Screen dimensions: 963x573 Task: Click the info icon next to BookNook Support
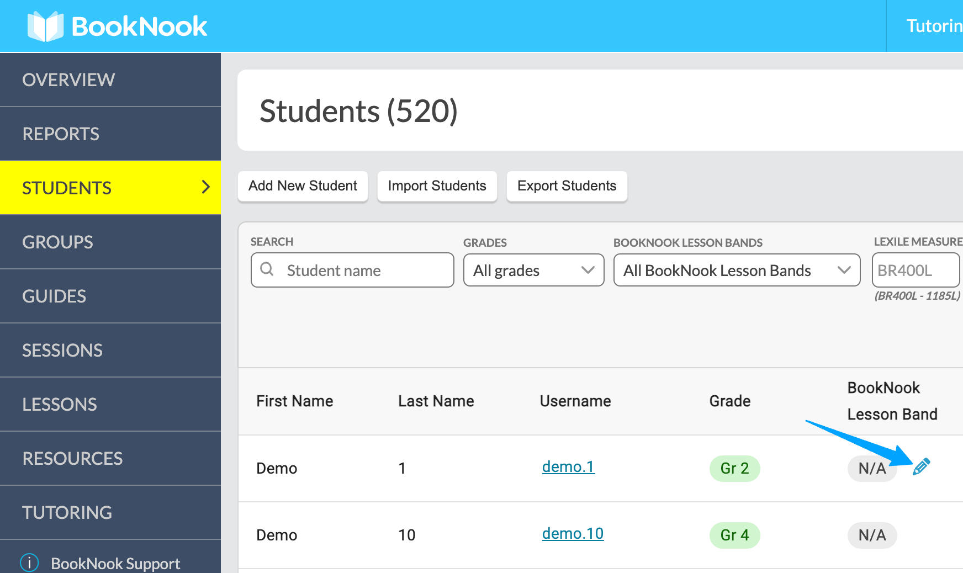[x=28, y=562]
